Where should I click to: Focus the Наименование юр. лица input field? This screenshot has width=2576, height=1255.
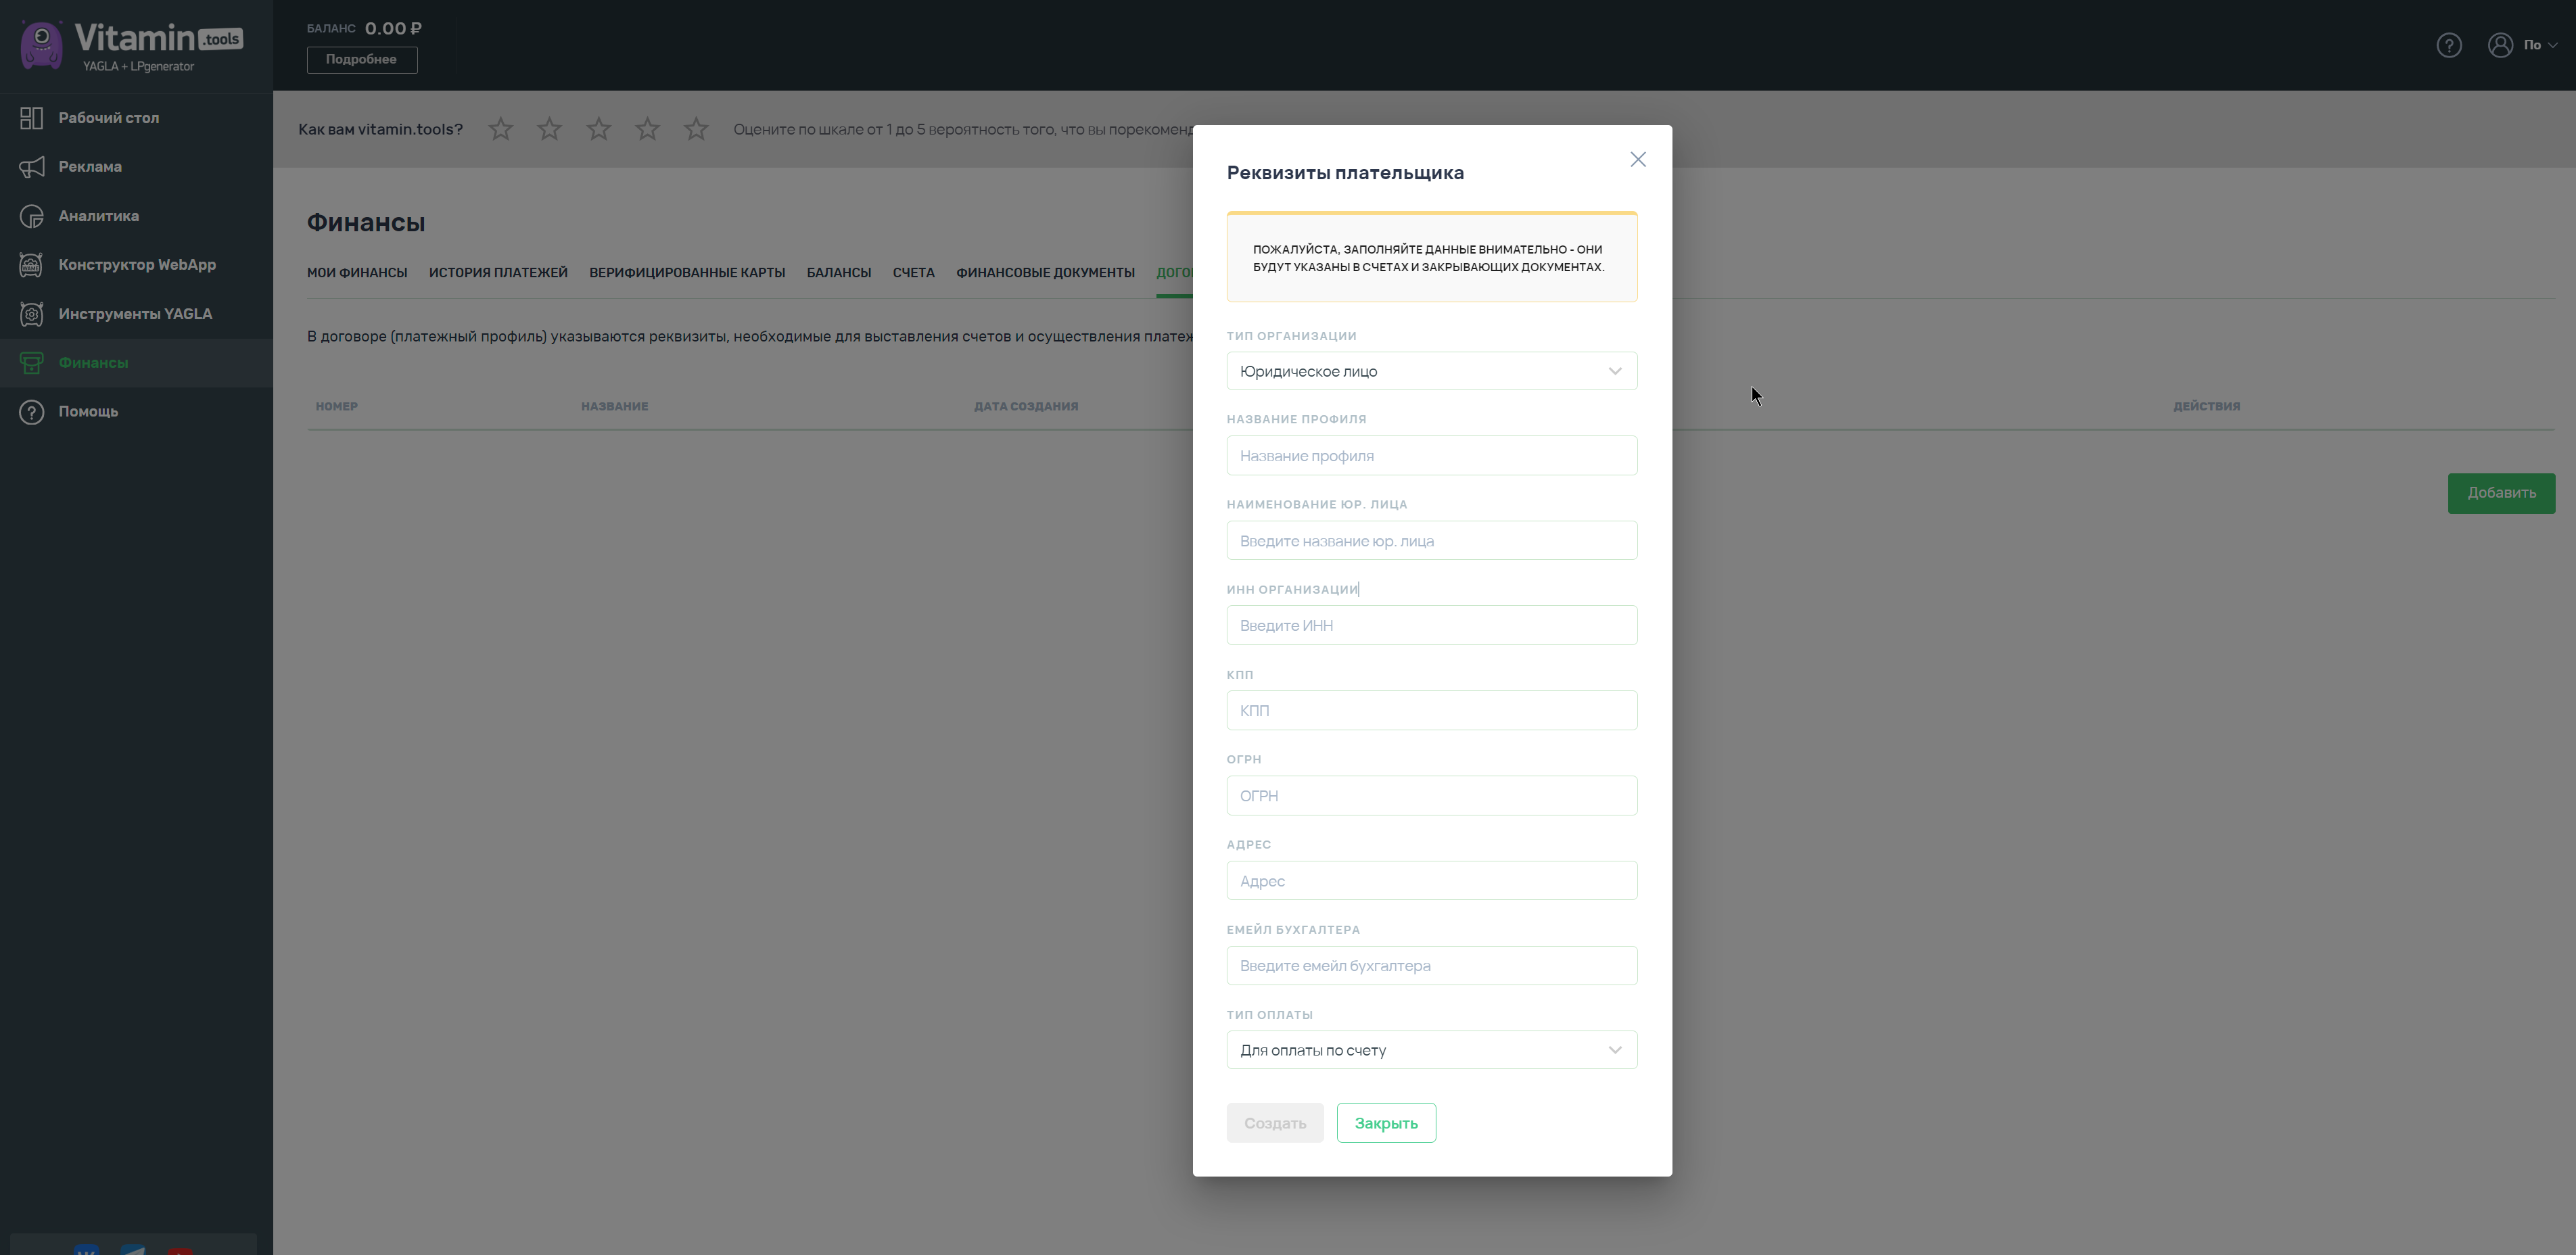(x=1432, y=541)
